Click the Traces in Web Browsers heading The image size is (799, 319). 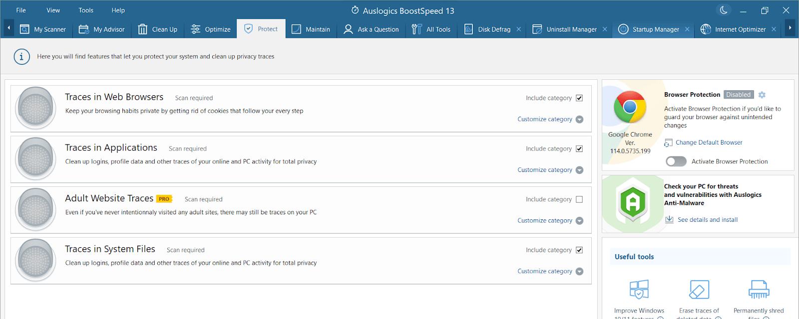point(114,97)
